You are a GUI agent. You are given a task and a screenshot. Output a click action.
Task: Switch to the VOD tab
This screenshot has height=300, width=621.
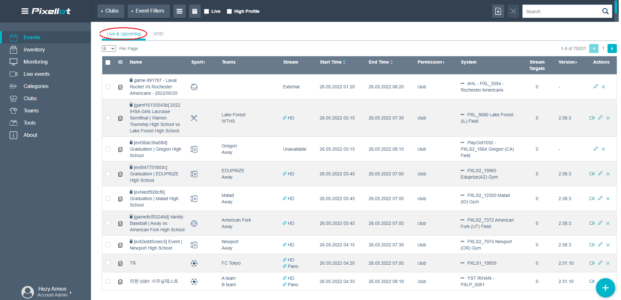(x=158, y=34)
